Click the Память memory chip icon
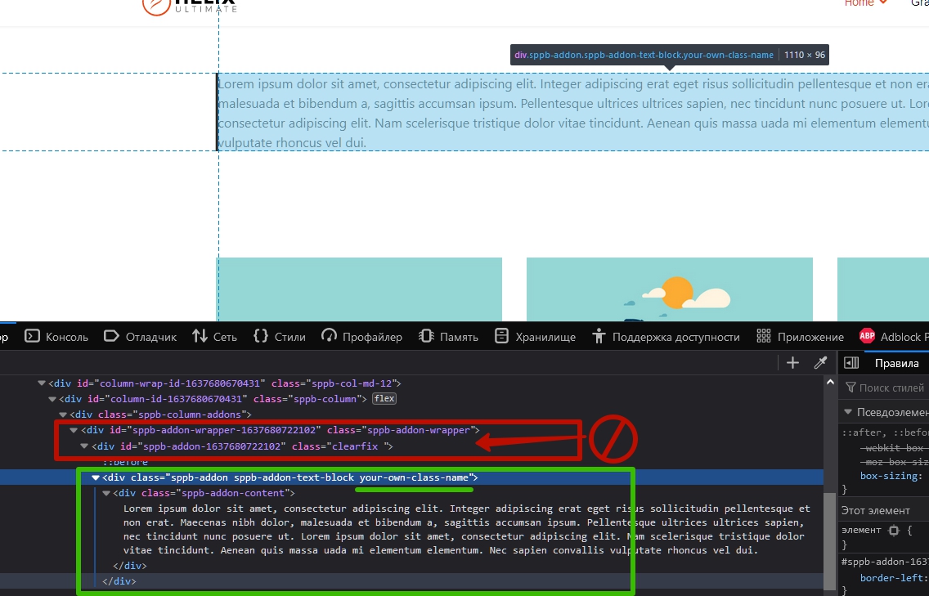This screenshot has height=596, width=929. [426, 337]
